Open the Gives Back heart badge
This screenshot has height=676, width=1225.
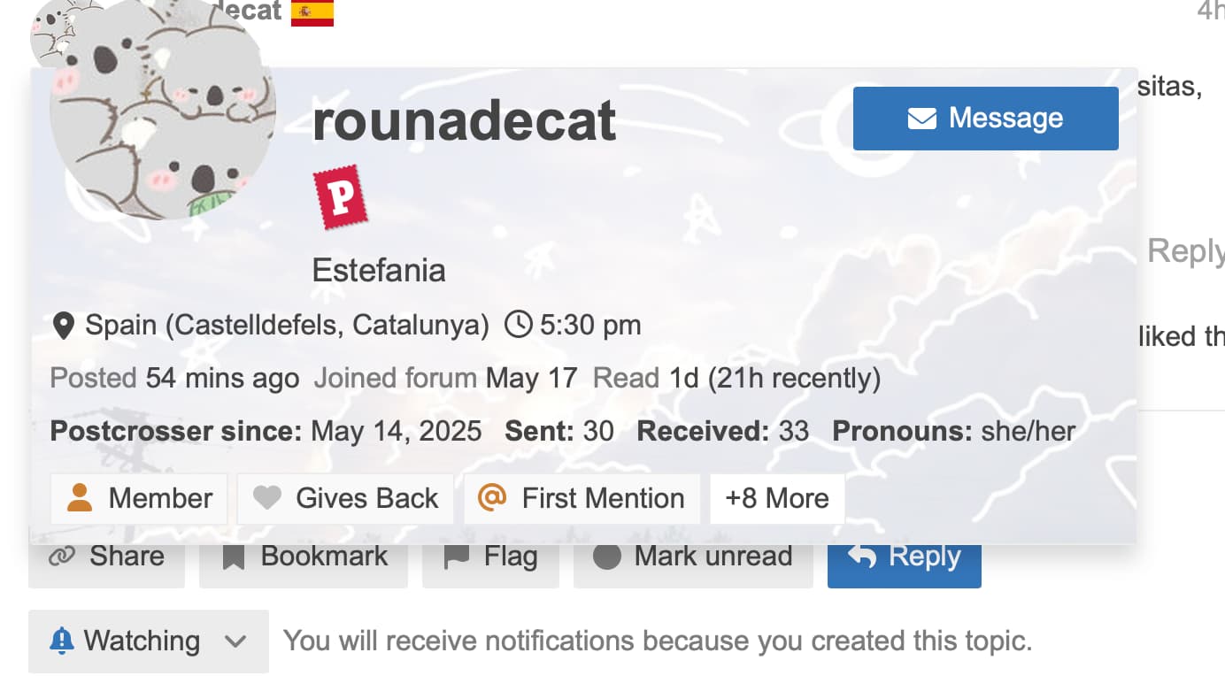click(x=345, y=498)
